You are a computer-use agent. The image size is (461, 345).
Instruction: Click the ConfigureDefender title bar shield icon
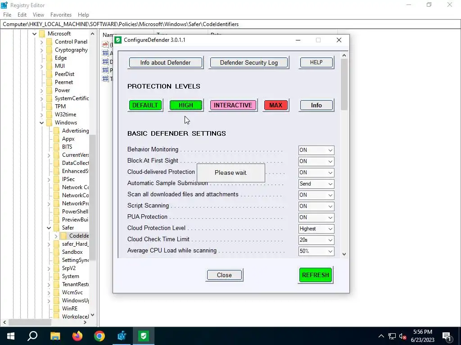coord(118,40)
